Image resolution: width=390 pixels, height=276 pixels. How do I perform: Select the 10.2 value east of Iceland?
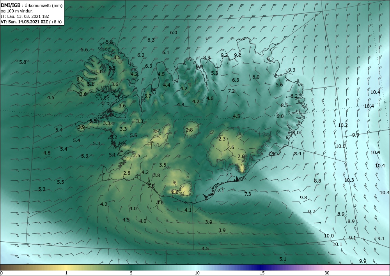tap(343, 125)
